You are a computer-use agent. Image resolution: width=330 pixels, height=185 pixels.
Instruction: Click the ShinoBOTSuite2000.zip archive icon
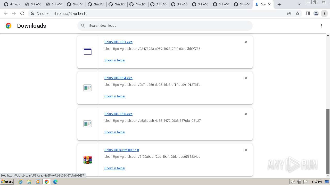88,160
